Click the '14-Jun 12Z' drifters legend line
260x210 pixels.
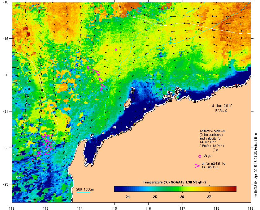pos(210,167)
